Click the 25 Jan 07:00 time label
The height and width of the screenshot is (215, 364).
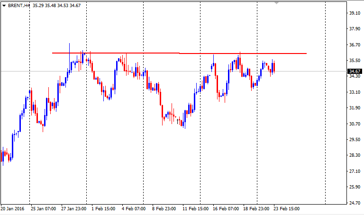[x=44, y=209]
